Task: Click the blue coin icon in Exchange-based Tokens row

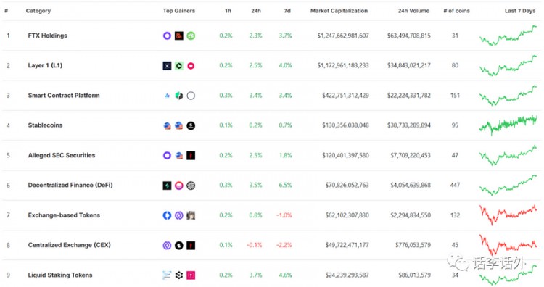Action: pos(167,215)
